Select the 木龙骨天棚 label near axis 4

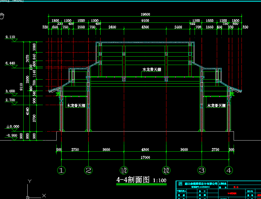pos(216,105)
